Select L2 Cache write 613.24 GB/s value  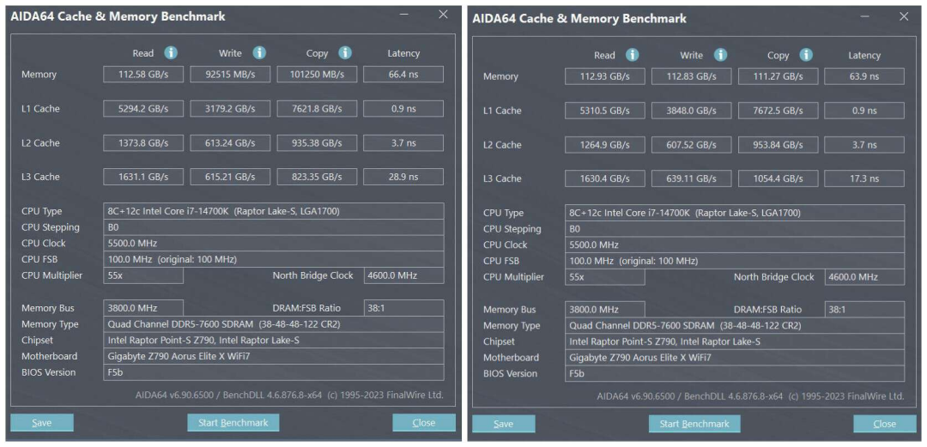[x=230, y=142]
